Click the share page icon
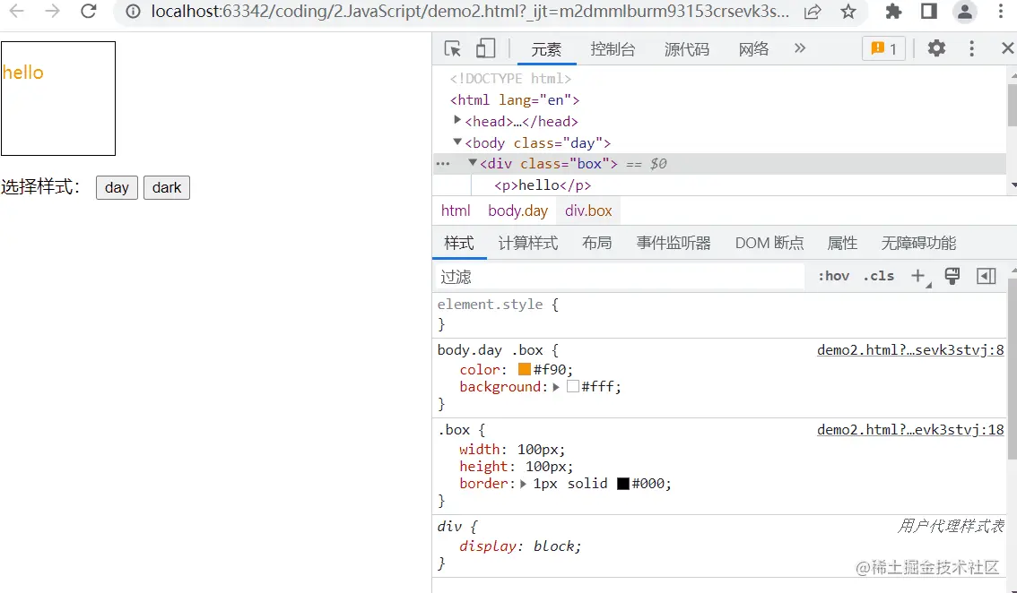1017x593 pixels. (x=812, y=11)
